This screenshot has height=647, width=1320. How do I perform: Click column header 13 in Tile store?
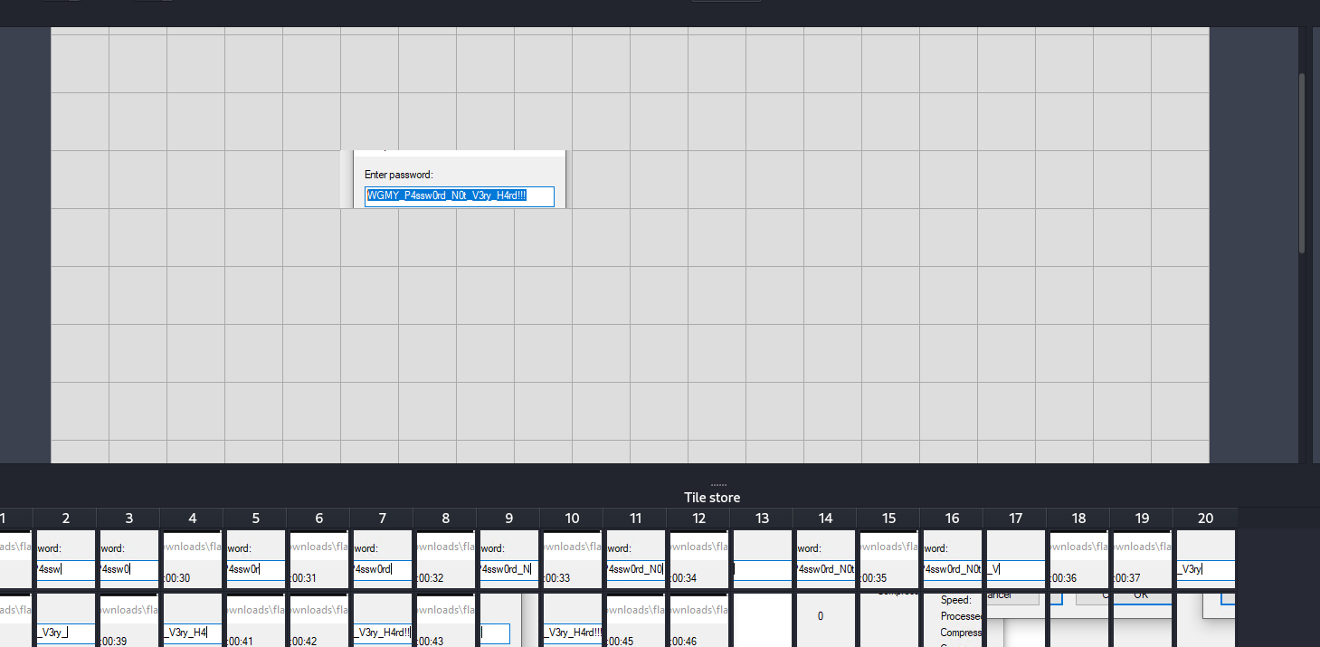[x=762, y=519]
